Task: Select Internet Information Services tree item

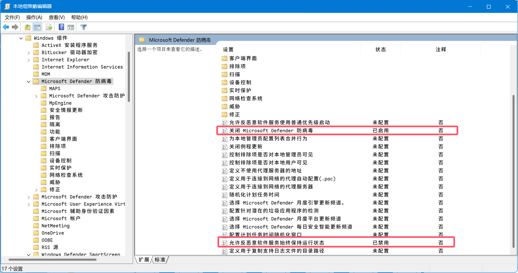Action: (82, 67)
